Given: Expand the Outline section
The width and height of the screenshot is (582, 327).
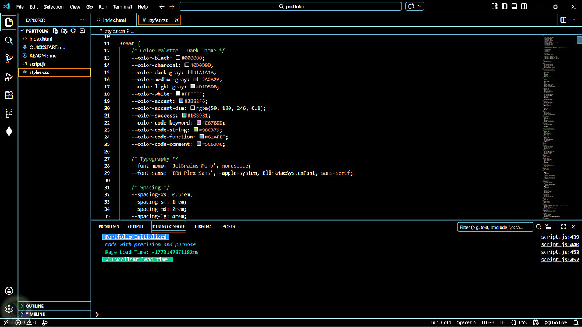Looking at the screenshot, I should [x=35, y=306].
